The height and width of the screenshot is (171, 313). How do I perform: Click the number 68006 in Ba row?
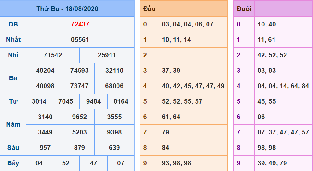pyautogui.click(x=114, y=86)
